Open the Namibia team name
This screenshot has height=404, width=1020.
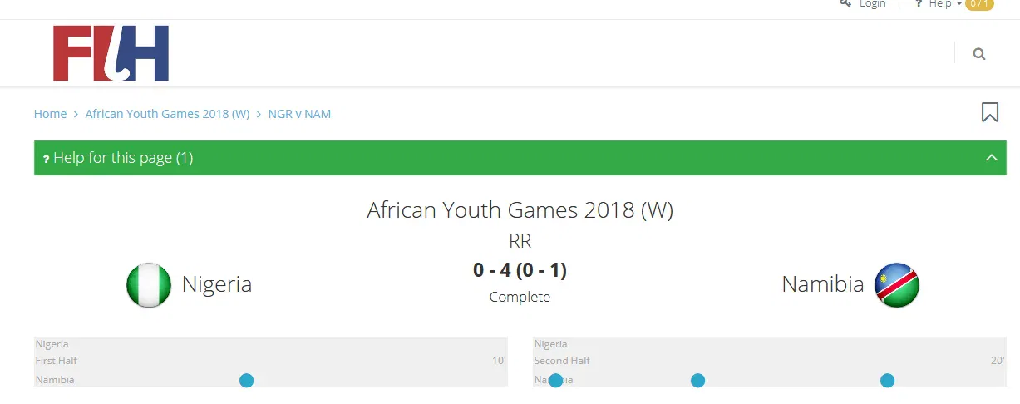point(822,284)
